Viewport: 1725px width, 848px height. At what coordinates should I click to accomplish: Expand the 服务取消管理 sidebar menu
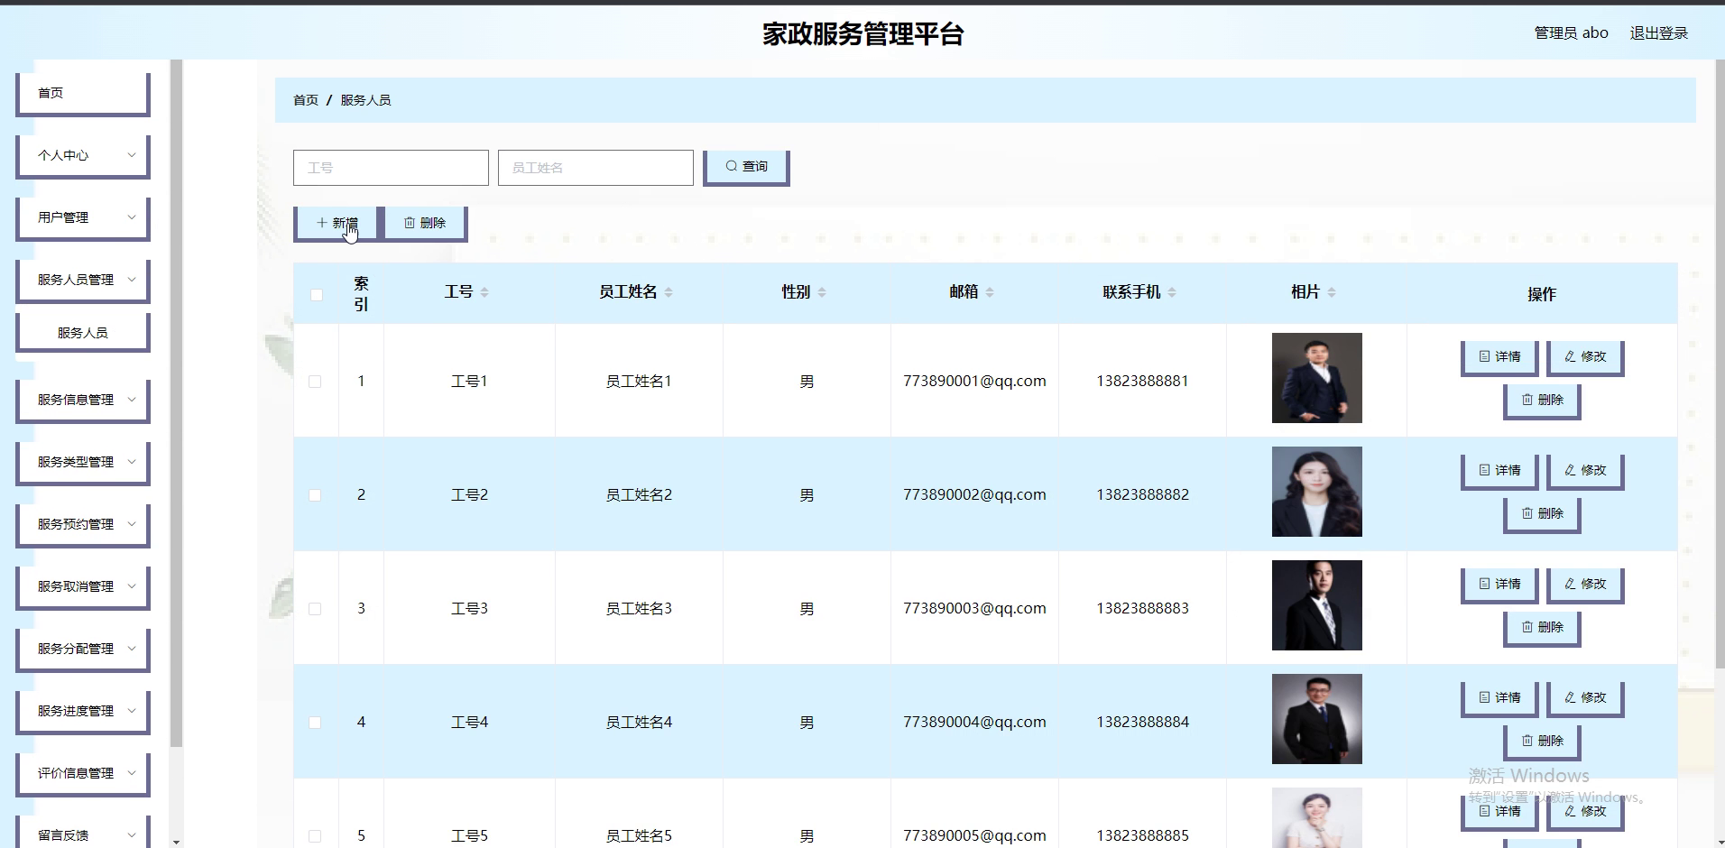click(x=82, y=587)
